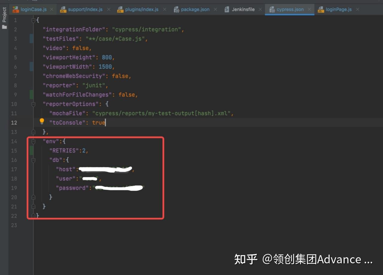Select the package.json editor tab
This screenshot has width=383, height=275.
(195, 9)
